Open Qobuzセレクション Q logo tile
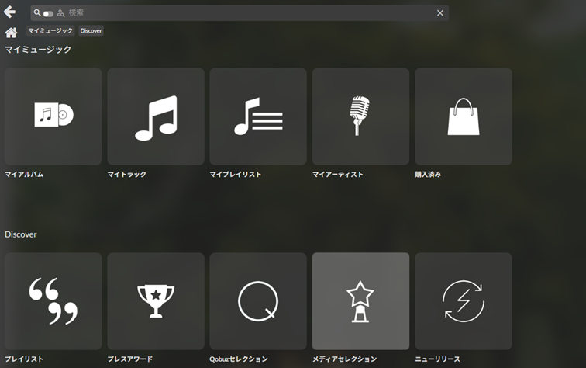This screenshot has width=586, height=368. [258, 301]
